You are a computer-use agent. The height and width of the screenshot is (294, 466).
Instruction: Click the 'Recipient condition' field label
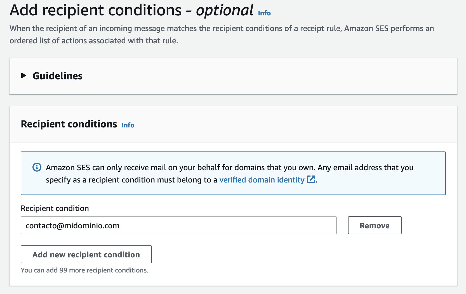[55, 208]
